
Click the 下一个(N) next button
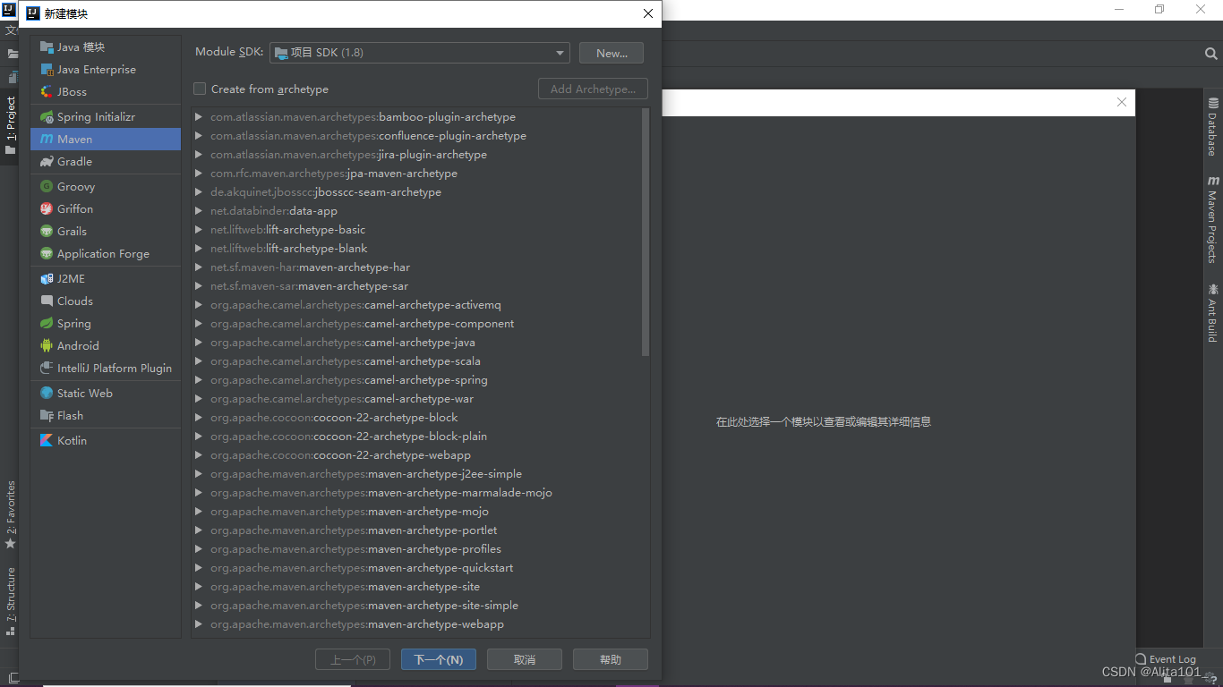coord(439,659)
